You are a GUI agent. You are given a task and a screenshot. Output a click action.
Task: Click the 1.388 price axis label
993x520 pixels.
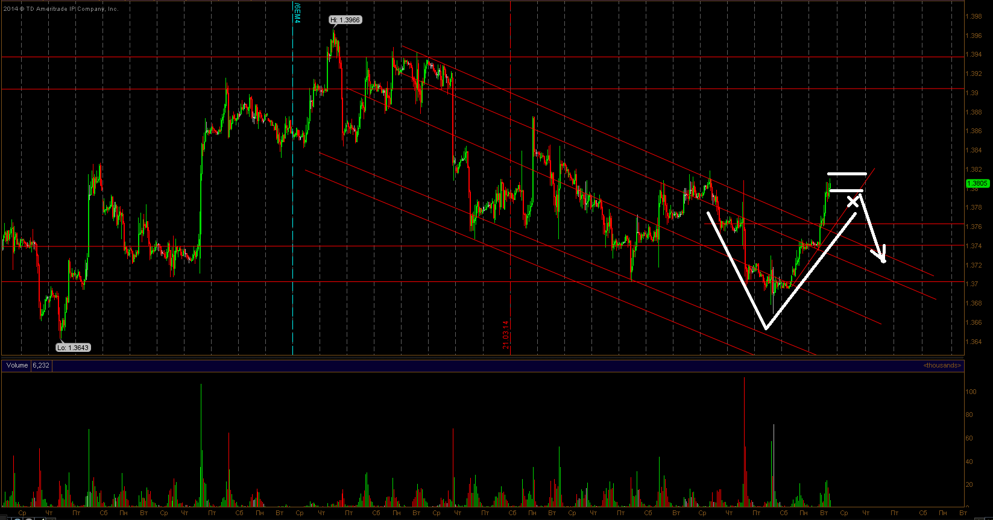click(974, 112)
